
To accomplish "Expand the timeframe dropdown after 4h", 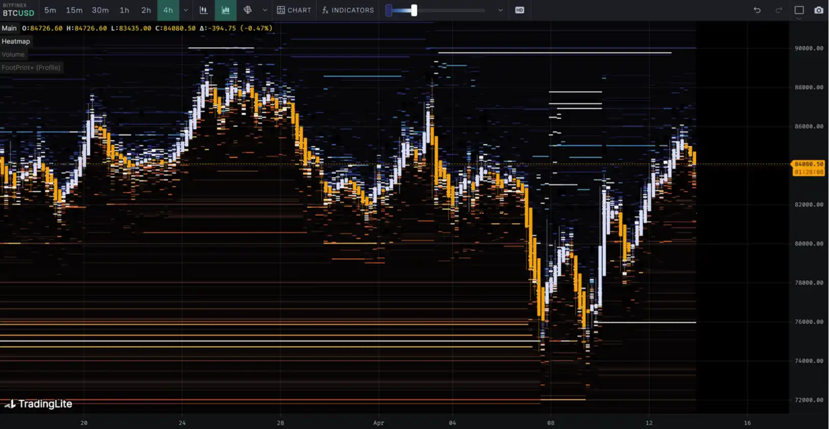I will coord(186,10).
